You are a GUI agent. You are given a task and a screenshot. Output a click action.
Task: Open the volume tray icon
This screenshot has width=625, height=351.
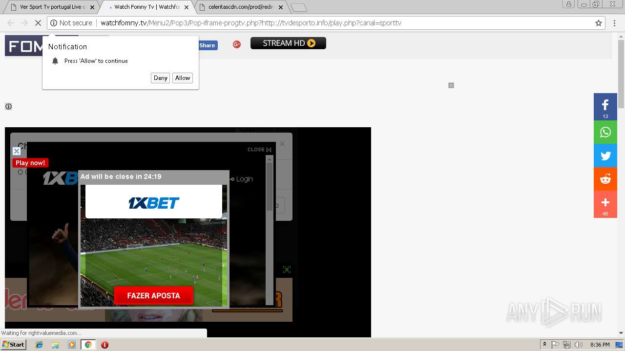click(579, 345)
